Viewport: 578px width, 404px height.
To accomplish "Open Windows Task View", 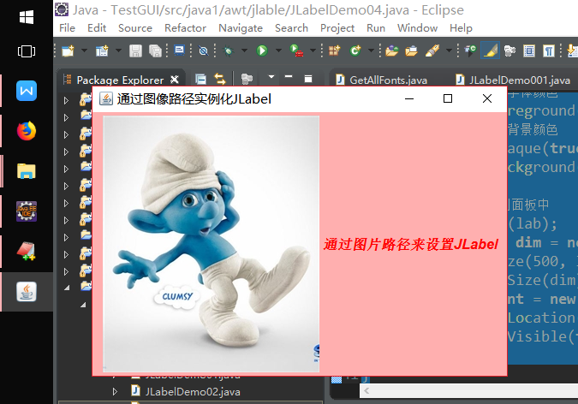I will click(27, 50).
